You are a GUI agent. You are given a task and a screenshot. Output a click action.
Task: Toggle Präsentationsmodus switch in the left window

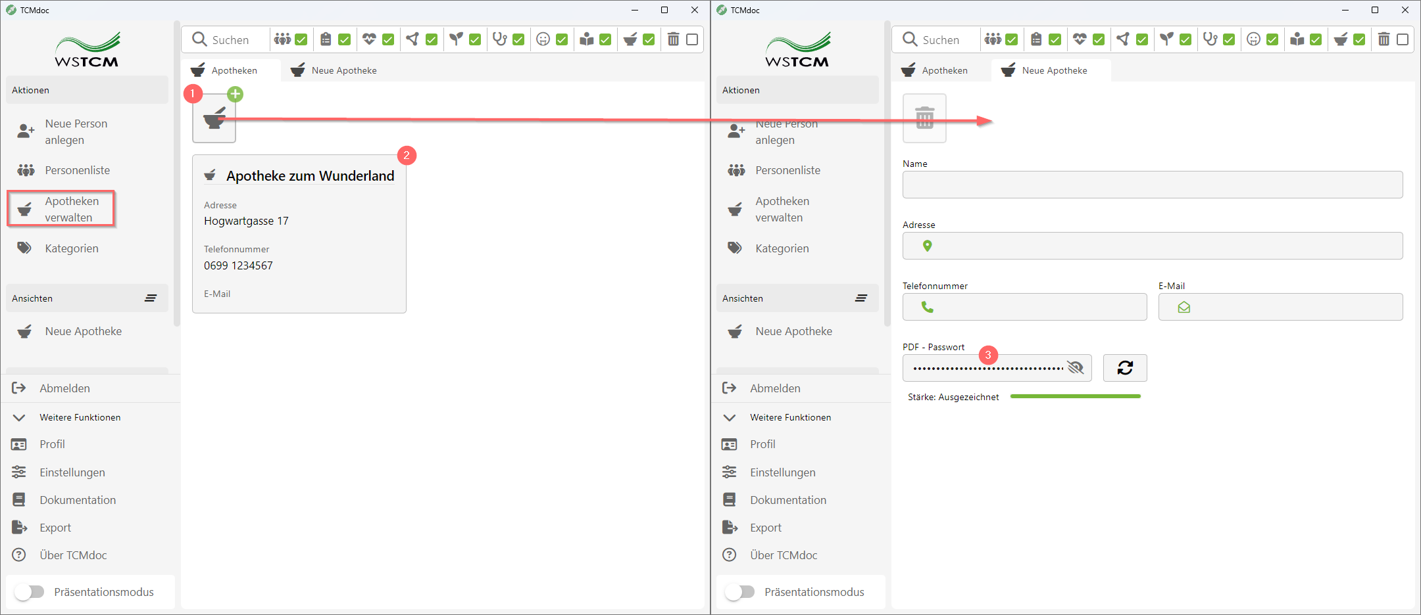click(x=30, y=592)
